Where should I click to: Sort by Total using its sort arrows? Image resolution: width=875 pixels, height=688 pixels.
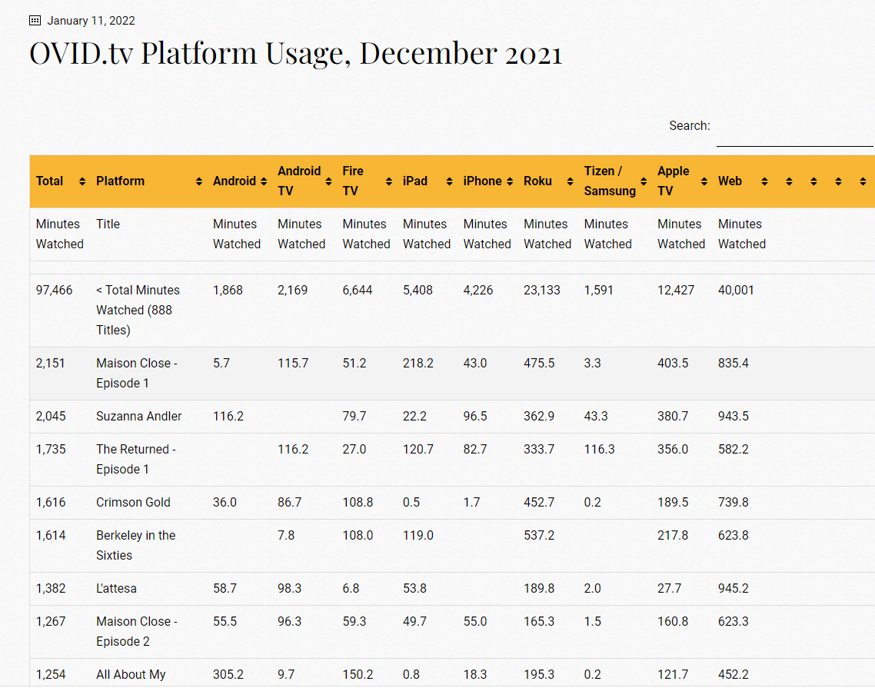(x=82, y=181)
